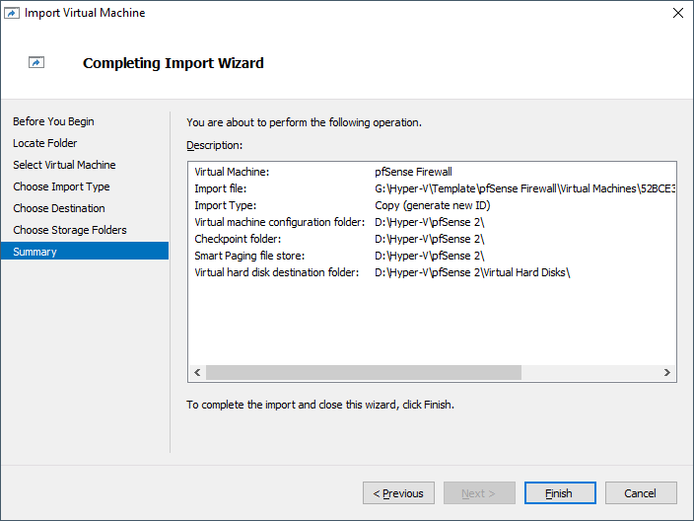Viewport: 694px width, 521px height.
Task: Select the Select Virtual Machine step
Action: click(x=64, y=165)
